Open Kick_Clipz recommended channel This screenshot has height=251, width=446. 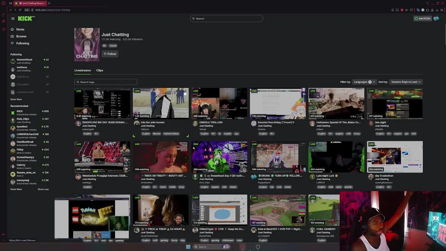[30, 120]
